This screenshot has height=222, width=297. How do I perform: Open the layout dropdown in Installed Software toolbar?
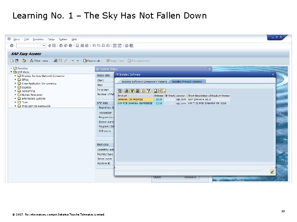163,91
